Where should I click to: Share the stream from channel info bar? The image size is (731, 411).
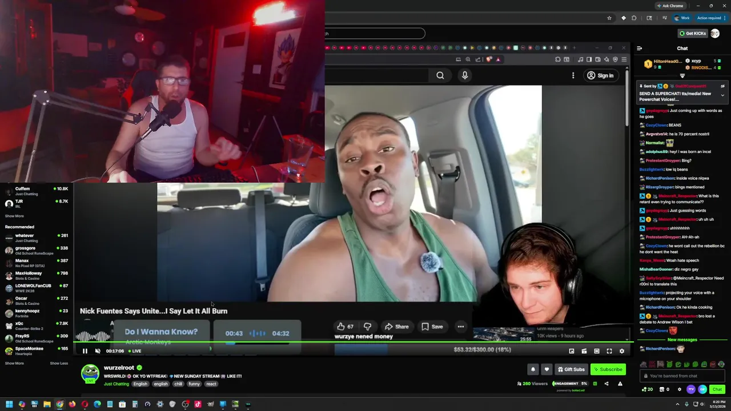pos(607,384)
